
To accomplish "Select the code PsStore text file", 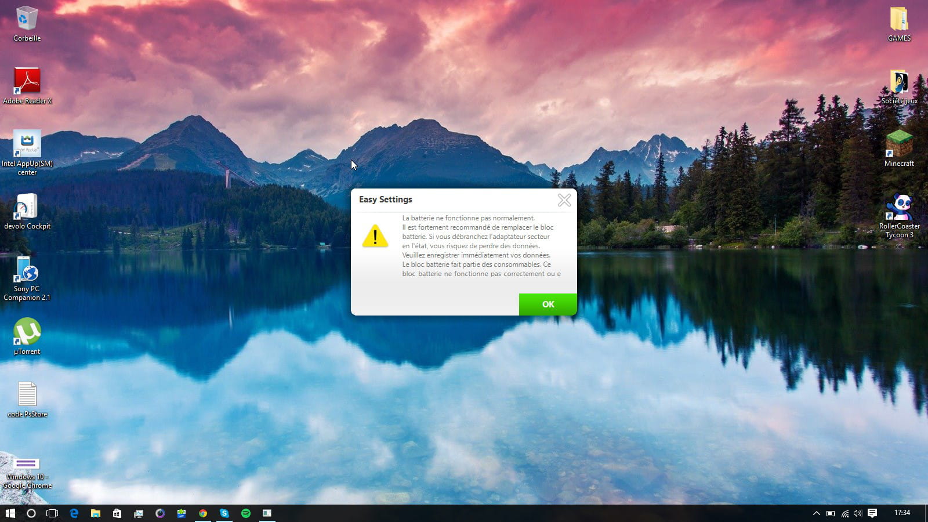I will (27, 400).
